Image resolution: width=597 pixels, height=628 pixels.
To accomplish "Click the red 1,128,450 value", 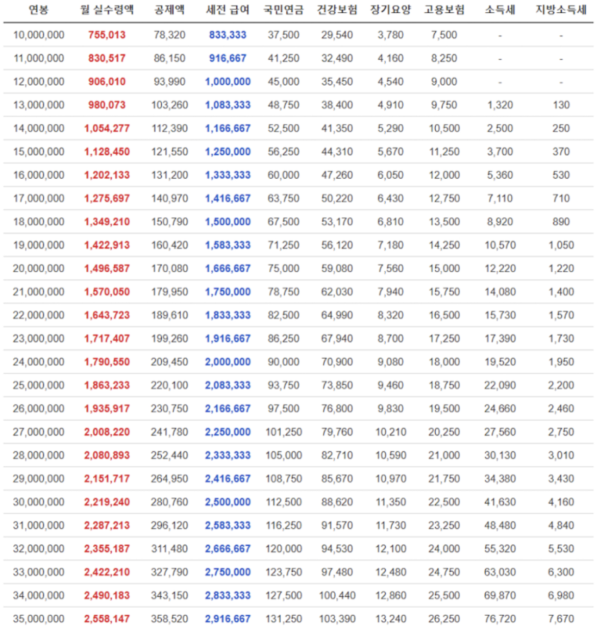I will coord(107,152).
